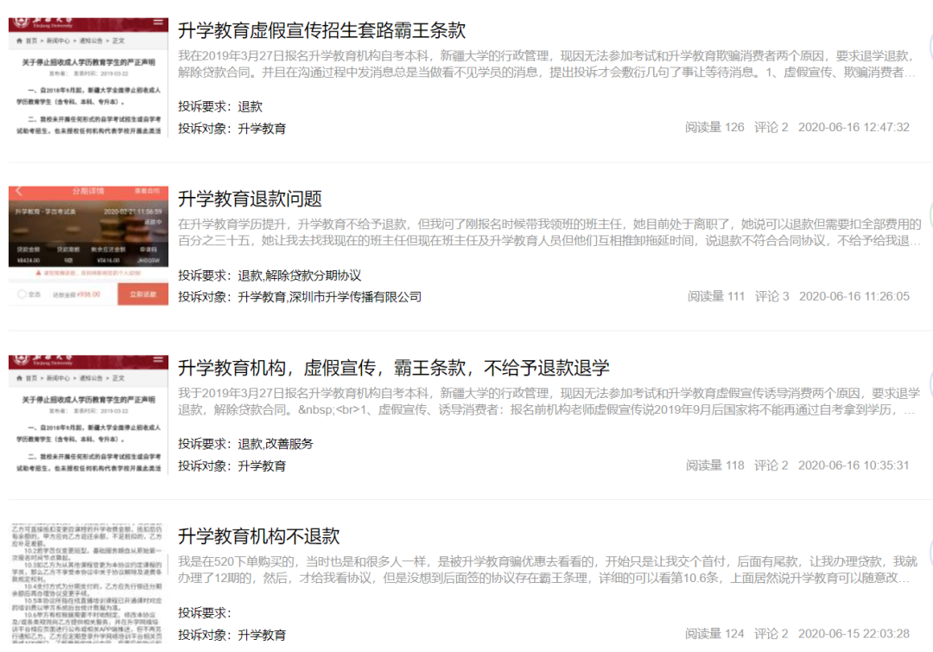
Task: Click 投诉要求：退款,解除贷款分期协议
Action: (270, 275)
